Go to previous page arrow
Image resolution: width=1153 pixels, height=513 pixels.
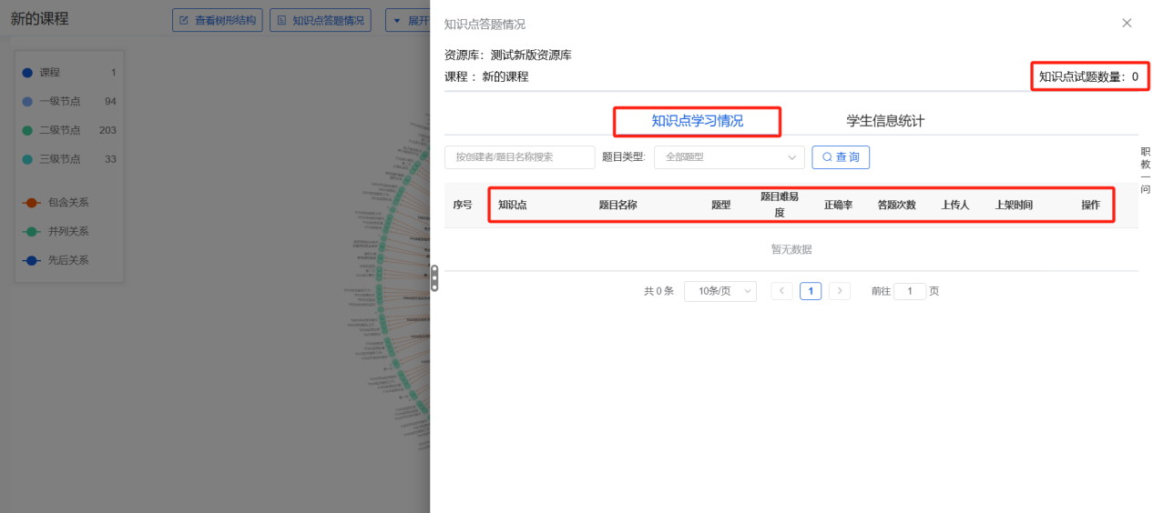click(x=781, y=291)
